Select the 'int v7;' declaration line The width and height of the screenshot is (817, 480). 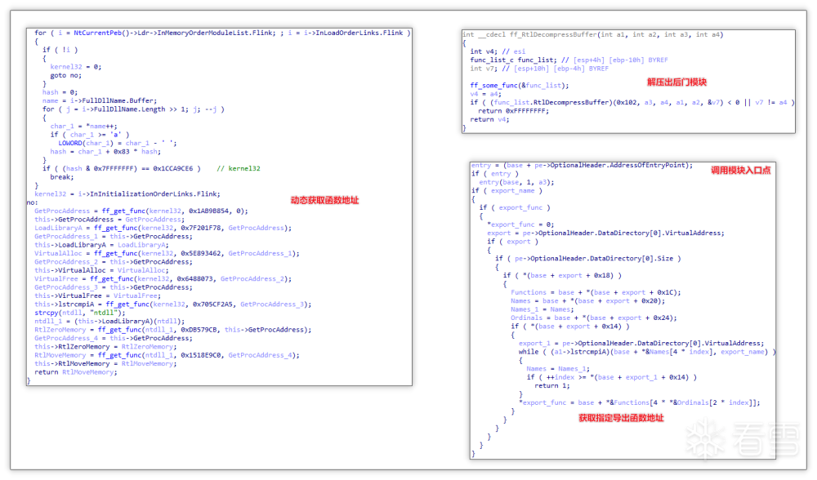click(x=539, y=69)
